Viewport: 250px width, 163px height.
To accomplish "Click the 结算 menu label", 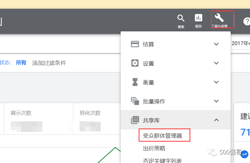I will (148, 44).
